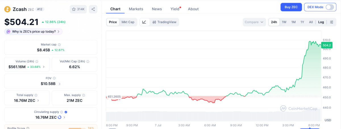This screenshot has height=129, width=341.
Task: Set chart range to 1M
Action: (x=293, y=22)
